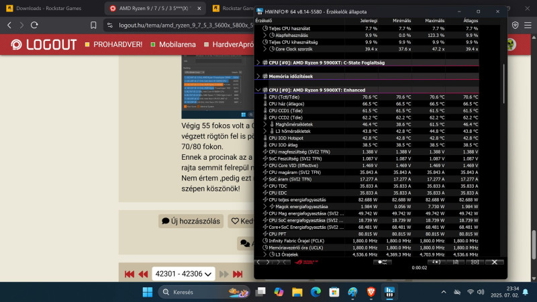Click the Új hozzászólás button
The image size is (537, 302).
click(x=191, y=221)
